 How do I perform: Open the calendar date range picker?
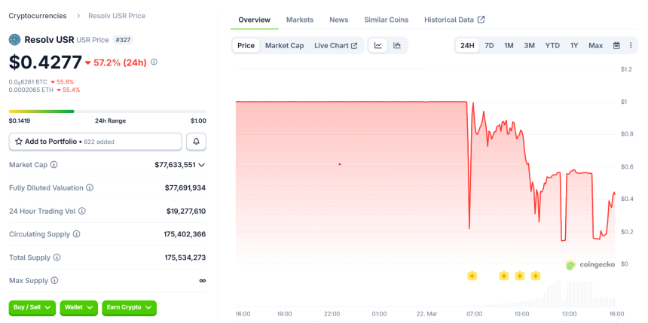(x=616, y=46)
